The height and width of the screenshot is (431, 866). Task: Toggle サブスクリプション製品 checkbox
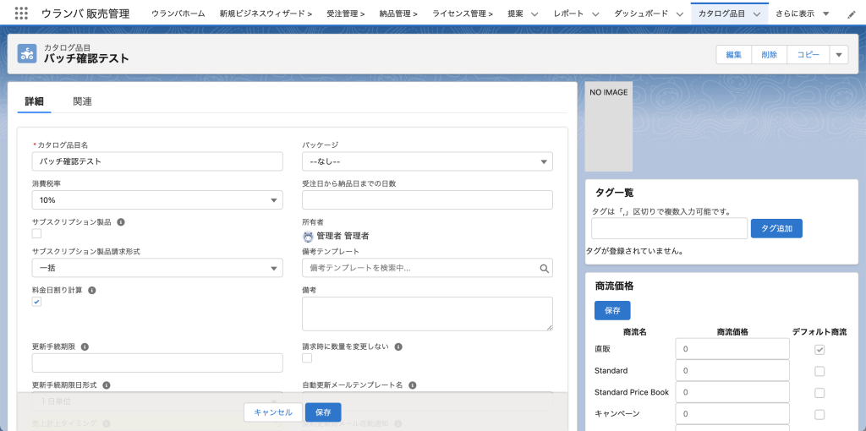(x=36, y=233)
